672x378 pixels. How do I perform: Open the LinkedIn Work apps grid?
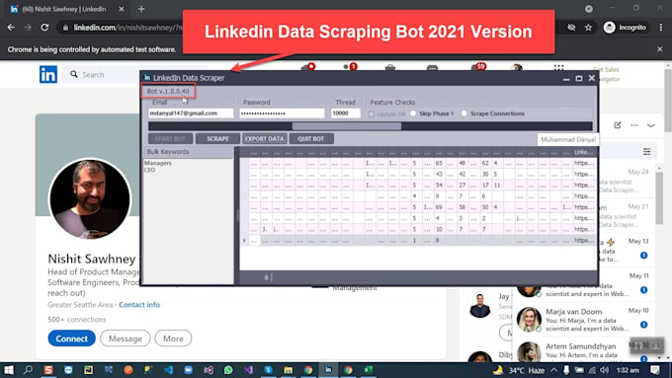coord(558,67)
